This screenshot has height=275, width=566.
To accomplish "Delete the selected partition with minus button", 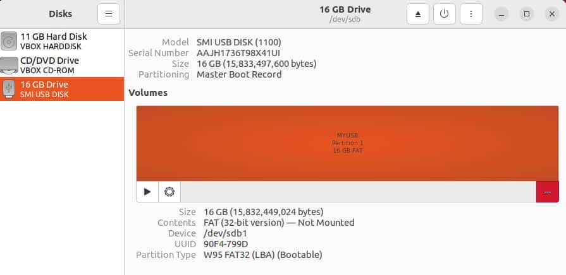I will pyautogui.click(x=548, y=192).
